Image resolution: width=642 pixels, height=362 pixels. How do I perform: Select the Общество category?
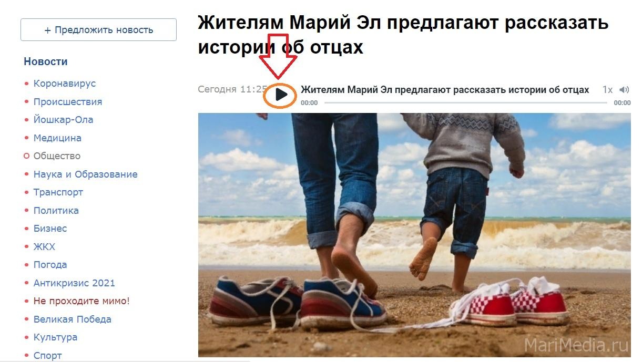point(57,156)
